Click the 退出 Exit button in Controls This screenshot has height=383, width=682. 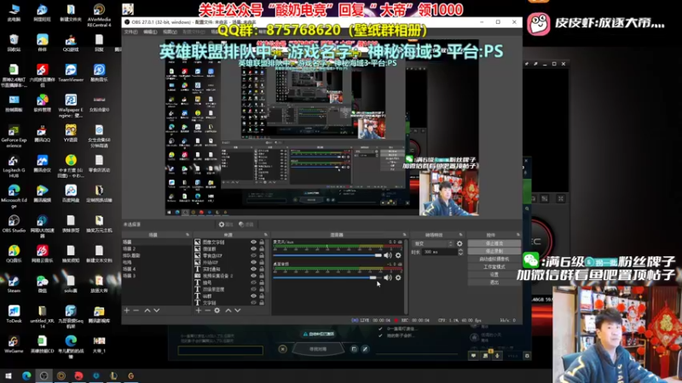pyautogui.click(x=494, y=283)
